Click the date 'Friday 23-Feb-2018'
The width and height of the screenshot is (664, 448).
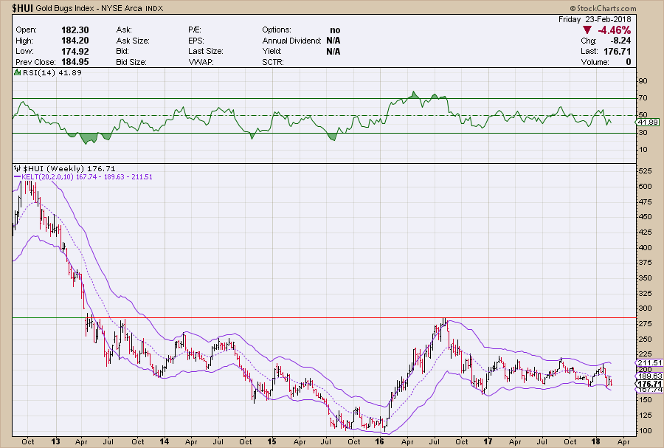pyautogui.click(x=595, y=19)
